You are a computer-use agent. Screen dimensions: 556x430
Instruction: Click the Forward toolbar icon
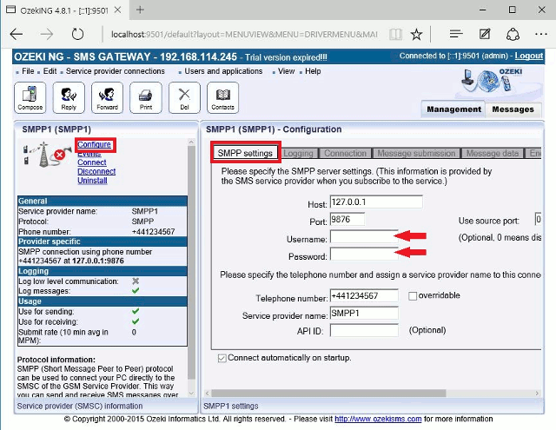point(107,98)
